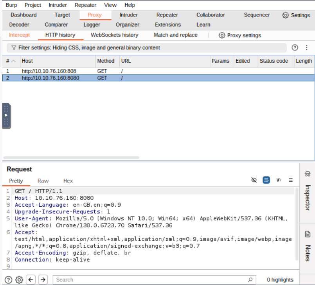Switch to the Intercept sub-tab
315x285 pixels.
(19, 35)
